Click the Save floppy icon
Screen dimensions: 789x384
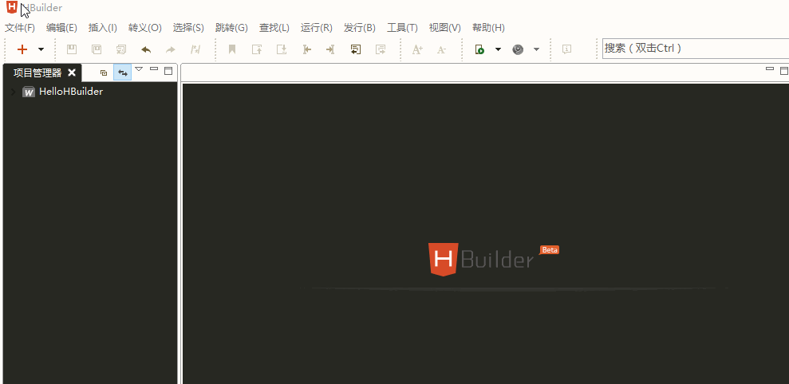72,49
